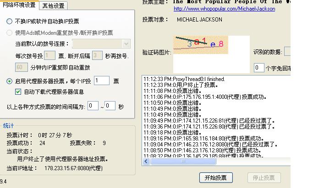This screenshot has width=313, height=188.
Task: Open the 当前默认的拨号连接 dropdown
Action: click(x=126, y=44)
